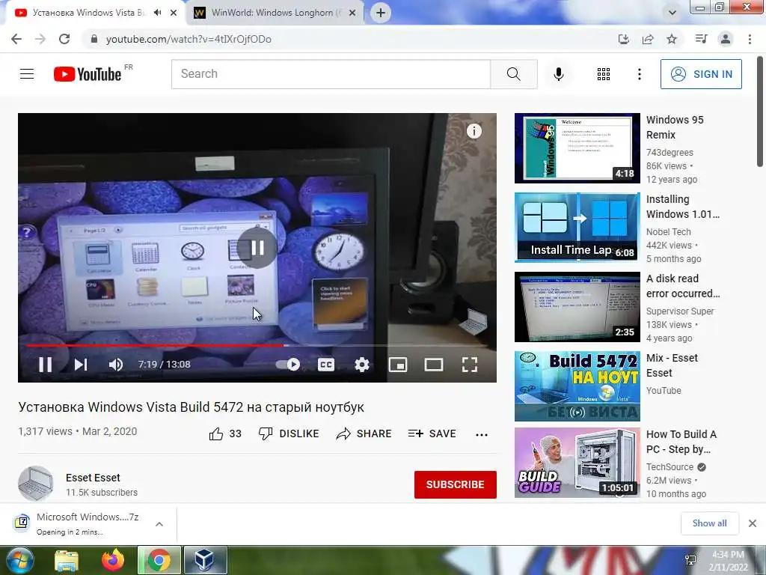Open the Windows 95 Remix thumbnail
The image size is (766, 575).
[577, 148]
